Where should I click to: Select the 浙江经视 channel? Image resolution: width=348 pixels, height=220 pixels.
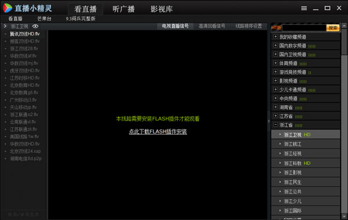[306, 154]
